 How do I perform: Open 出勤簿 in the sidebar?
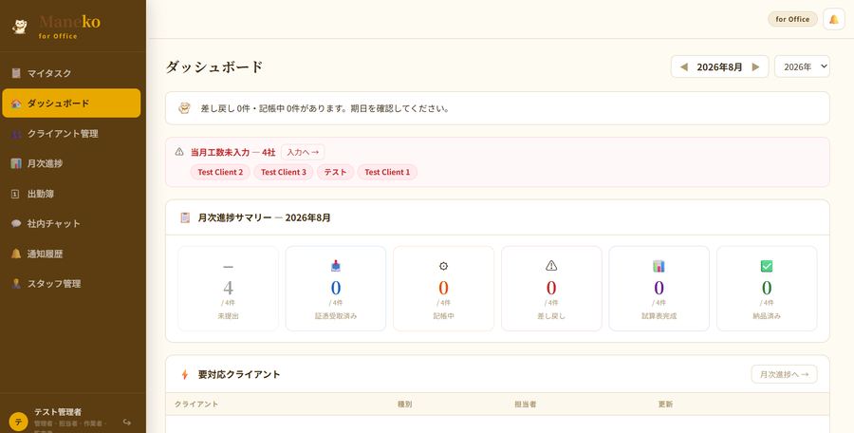pyautogui.click(x=71, y=194)
